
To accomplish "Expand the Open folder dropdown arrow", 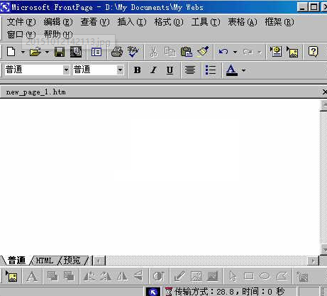I will click(47, 52).
